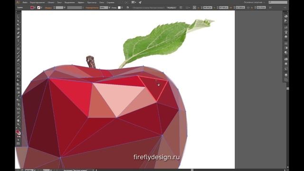304x171 pixels.
Task: Click the graphic style swatch
Action: (x=119, y=8)
